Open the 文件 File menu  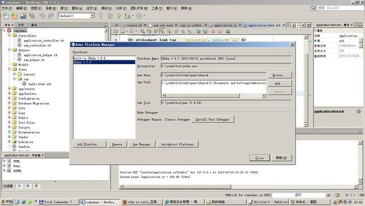click(7, 8)
